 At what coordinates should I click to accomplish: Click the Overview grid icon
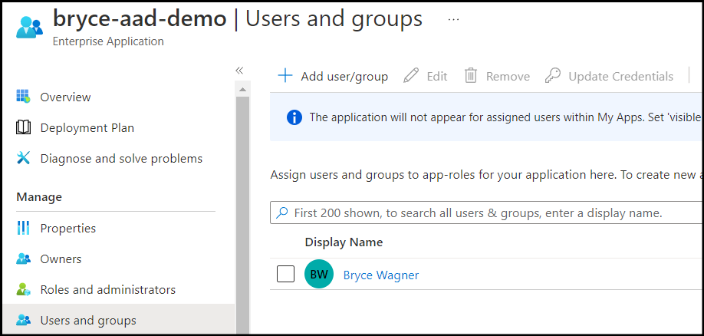(23, 97)
